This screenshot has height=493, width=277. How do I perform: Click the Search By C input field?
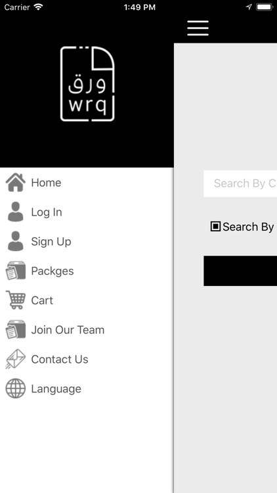point(240,183)
